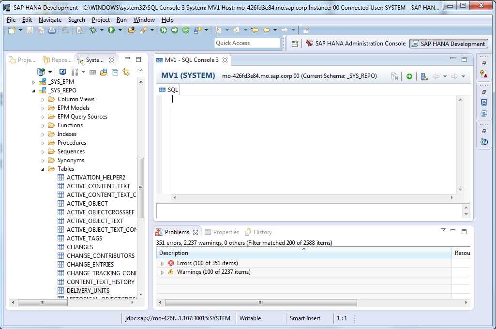
Task: Close the MV1 - SQL Console 3 tab
Action: pyautogui.click(x=225, y=60)
